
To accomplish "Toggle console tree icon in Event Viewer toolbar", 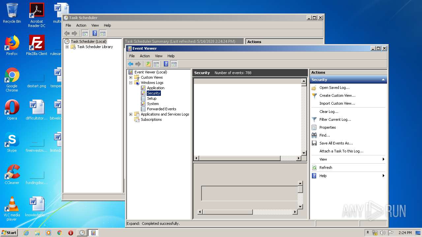I will pyautogui.click(x=156, y=64).
